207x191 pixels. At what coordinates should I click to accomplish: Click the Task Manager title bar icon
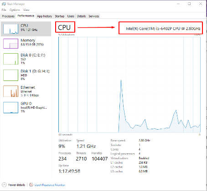[4, 4]
